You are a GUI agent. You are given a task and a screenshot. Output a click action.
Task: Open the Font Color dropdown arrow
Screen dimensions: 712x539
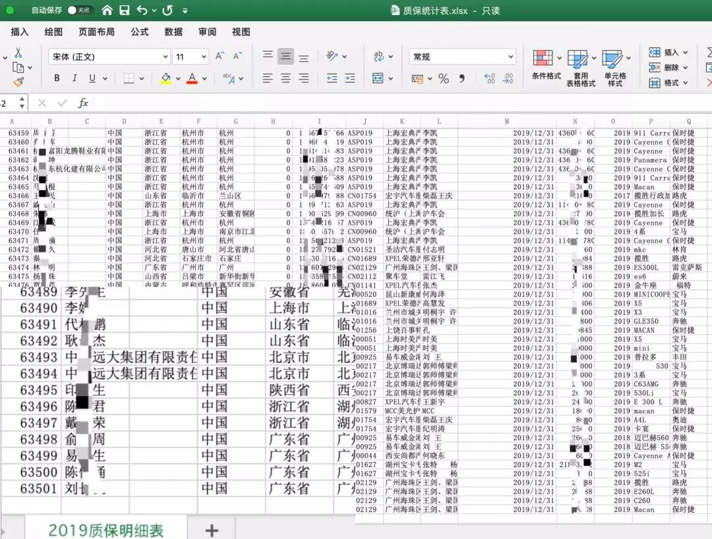[204, 78]
